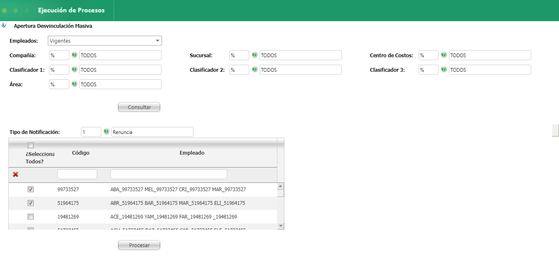Toggle the Selecciona Todos header checkbox
Screen dimensions: 559x260
[x=30, y=145]
